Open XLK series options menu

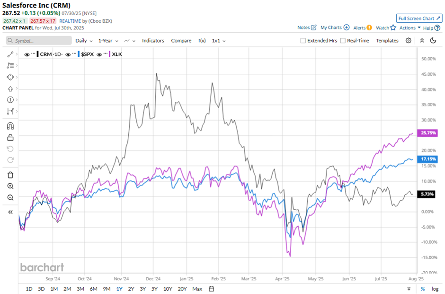(x=105, y=53)
